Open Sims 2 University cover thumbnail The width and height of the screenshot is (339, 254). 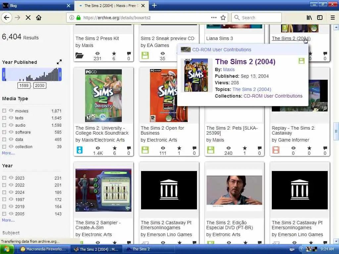tap(103, 96)
